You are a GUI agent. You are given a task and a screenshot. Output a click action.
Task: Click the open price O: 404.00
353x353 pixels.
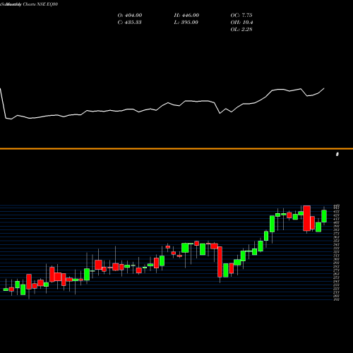(x=130, y=16)
